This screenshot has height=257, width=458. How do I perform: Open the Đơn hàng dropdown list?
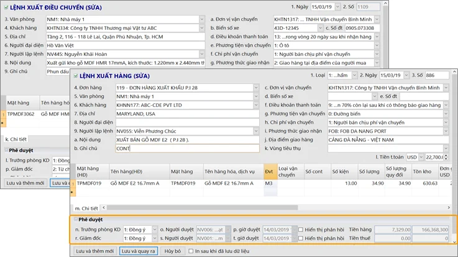pyautogui.click(x=257, y=88)
